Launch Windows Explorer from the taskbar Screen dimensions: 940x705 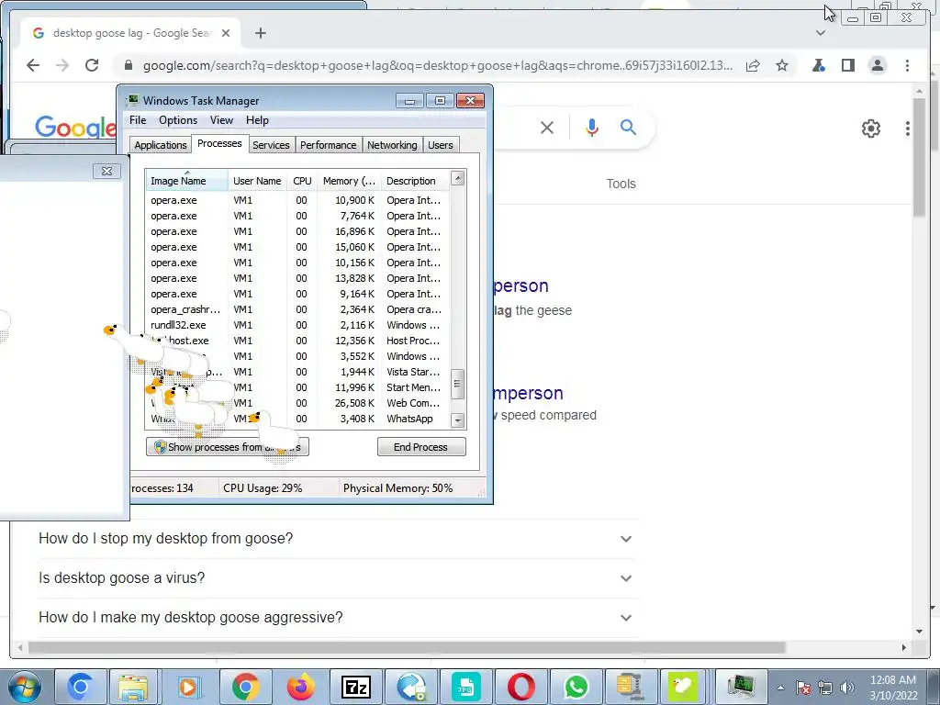133,687
